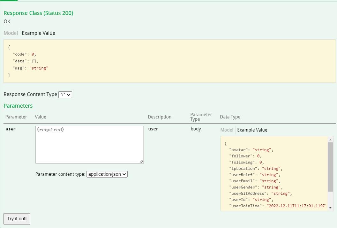
Task: Click into the user required text area
Action: 90,145
